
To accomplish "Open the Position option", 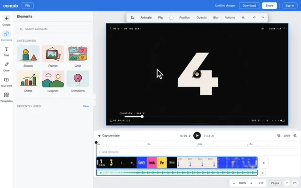I will [x=184, y=17].
